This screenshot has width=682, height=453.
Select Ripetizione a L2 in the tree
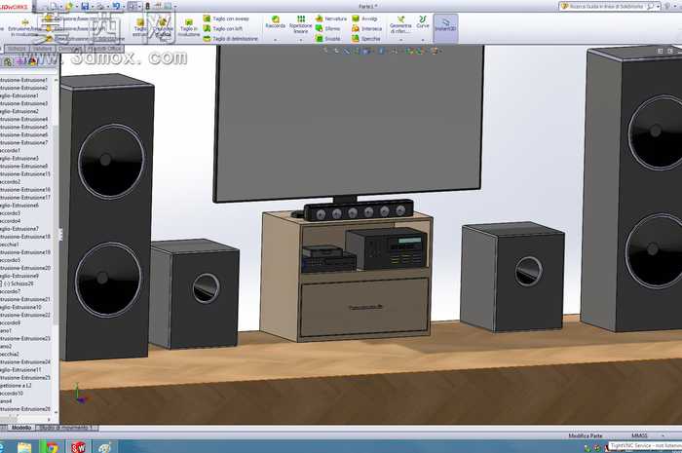tap(17, 385)
